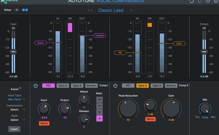Click the -15 Output knob value

pyautogui.click(x=65, y=118)
